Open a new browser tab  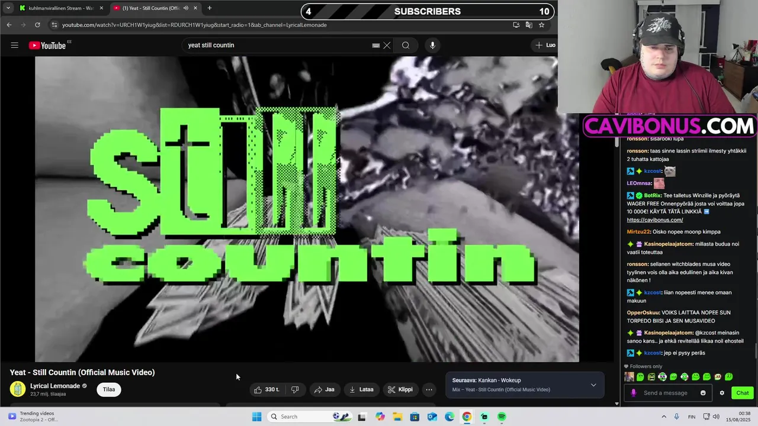click(x=209, y=8)
